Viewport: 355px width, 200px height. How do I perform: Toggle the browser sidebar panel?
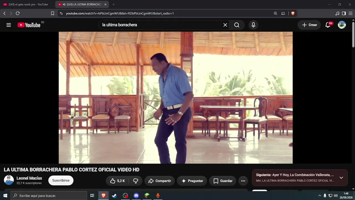click(344, 13)
